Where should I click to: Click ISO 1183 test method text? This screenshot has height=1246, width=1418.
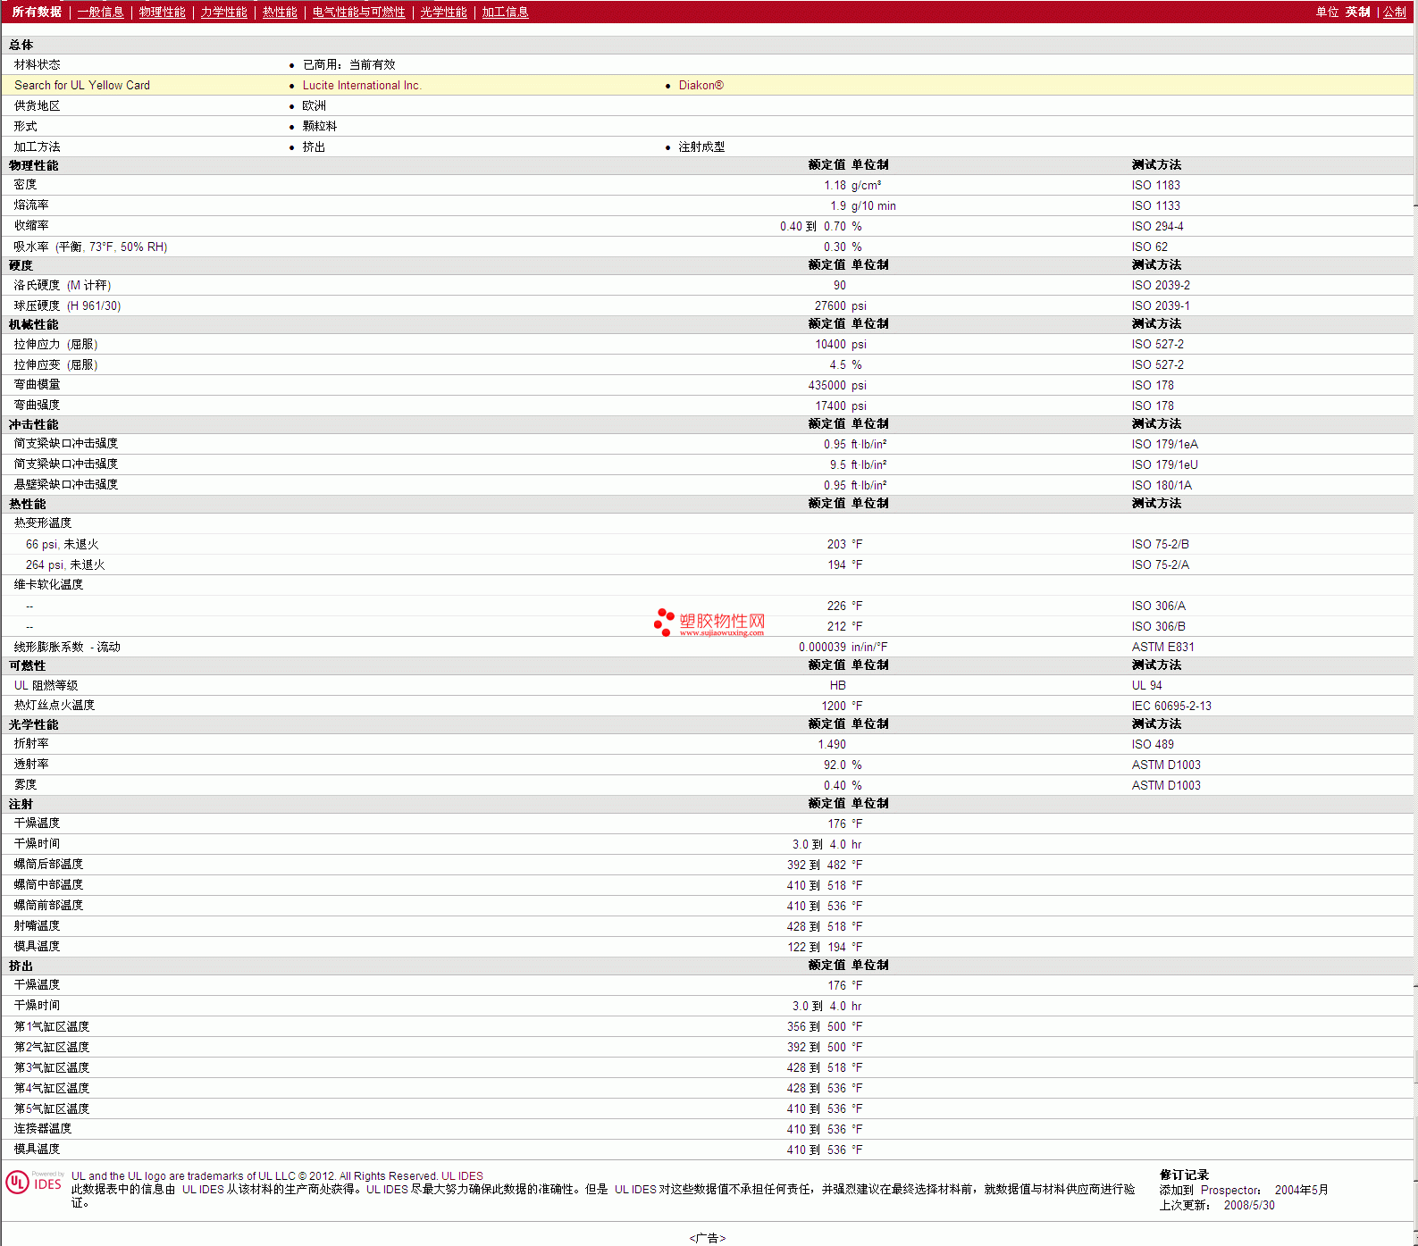pyautogui.click(x=1156, y=185)
